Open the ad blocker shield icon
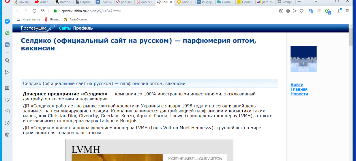356x161 pixels. coord(288,11)
